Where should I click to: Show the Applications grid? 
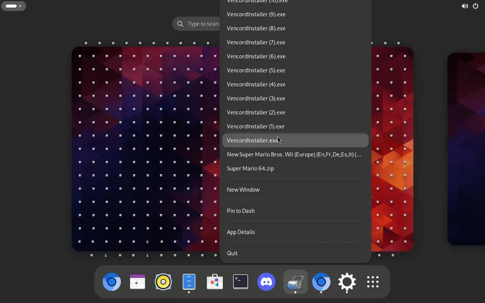(x=373, y=282)
